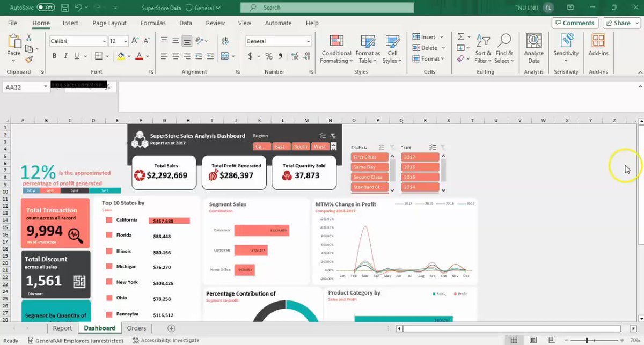Clear filter on the Region slicer
Viewport: 644px width, 345px height.
(333, 136)
